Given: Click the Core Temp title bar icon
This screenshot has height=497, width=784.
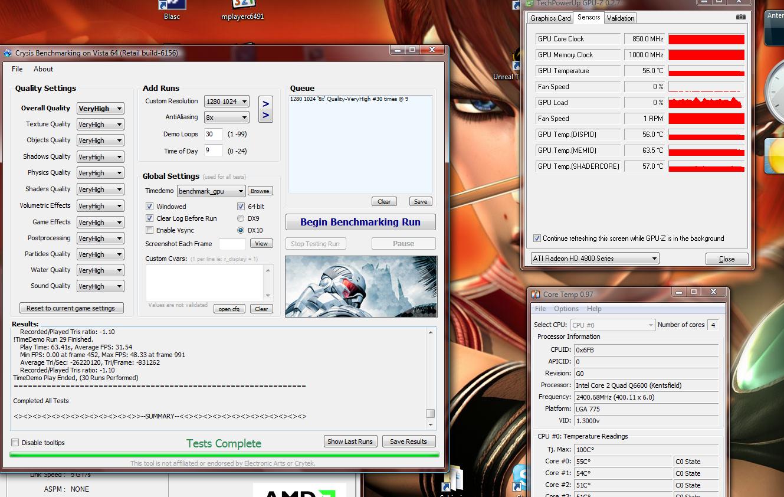Looking at the screenshot, I should [536, 295].
